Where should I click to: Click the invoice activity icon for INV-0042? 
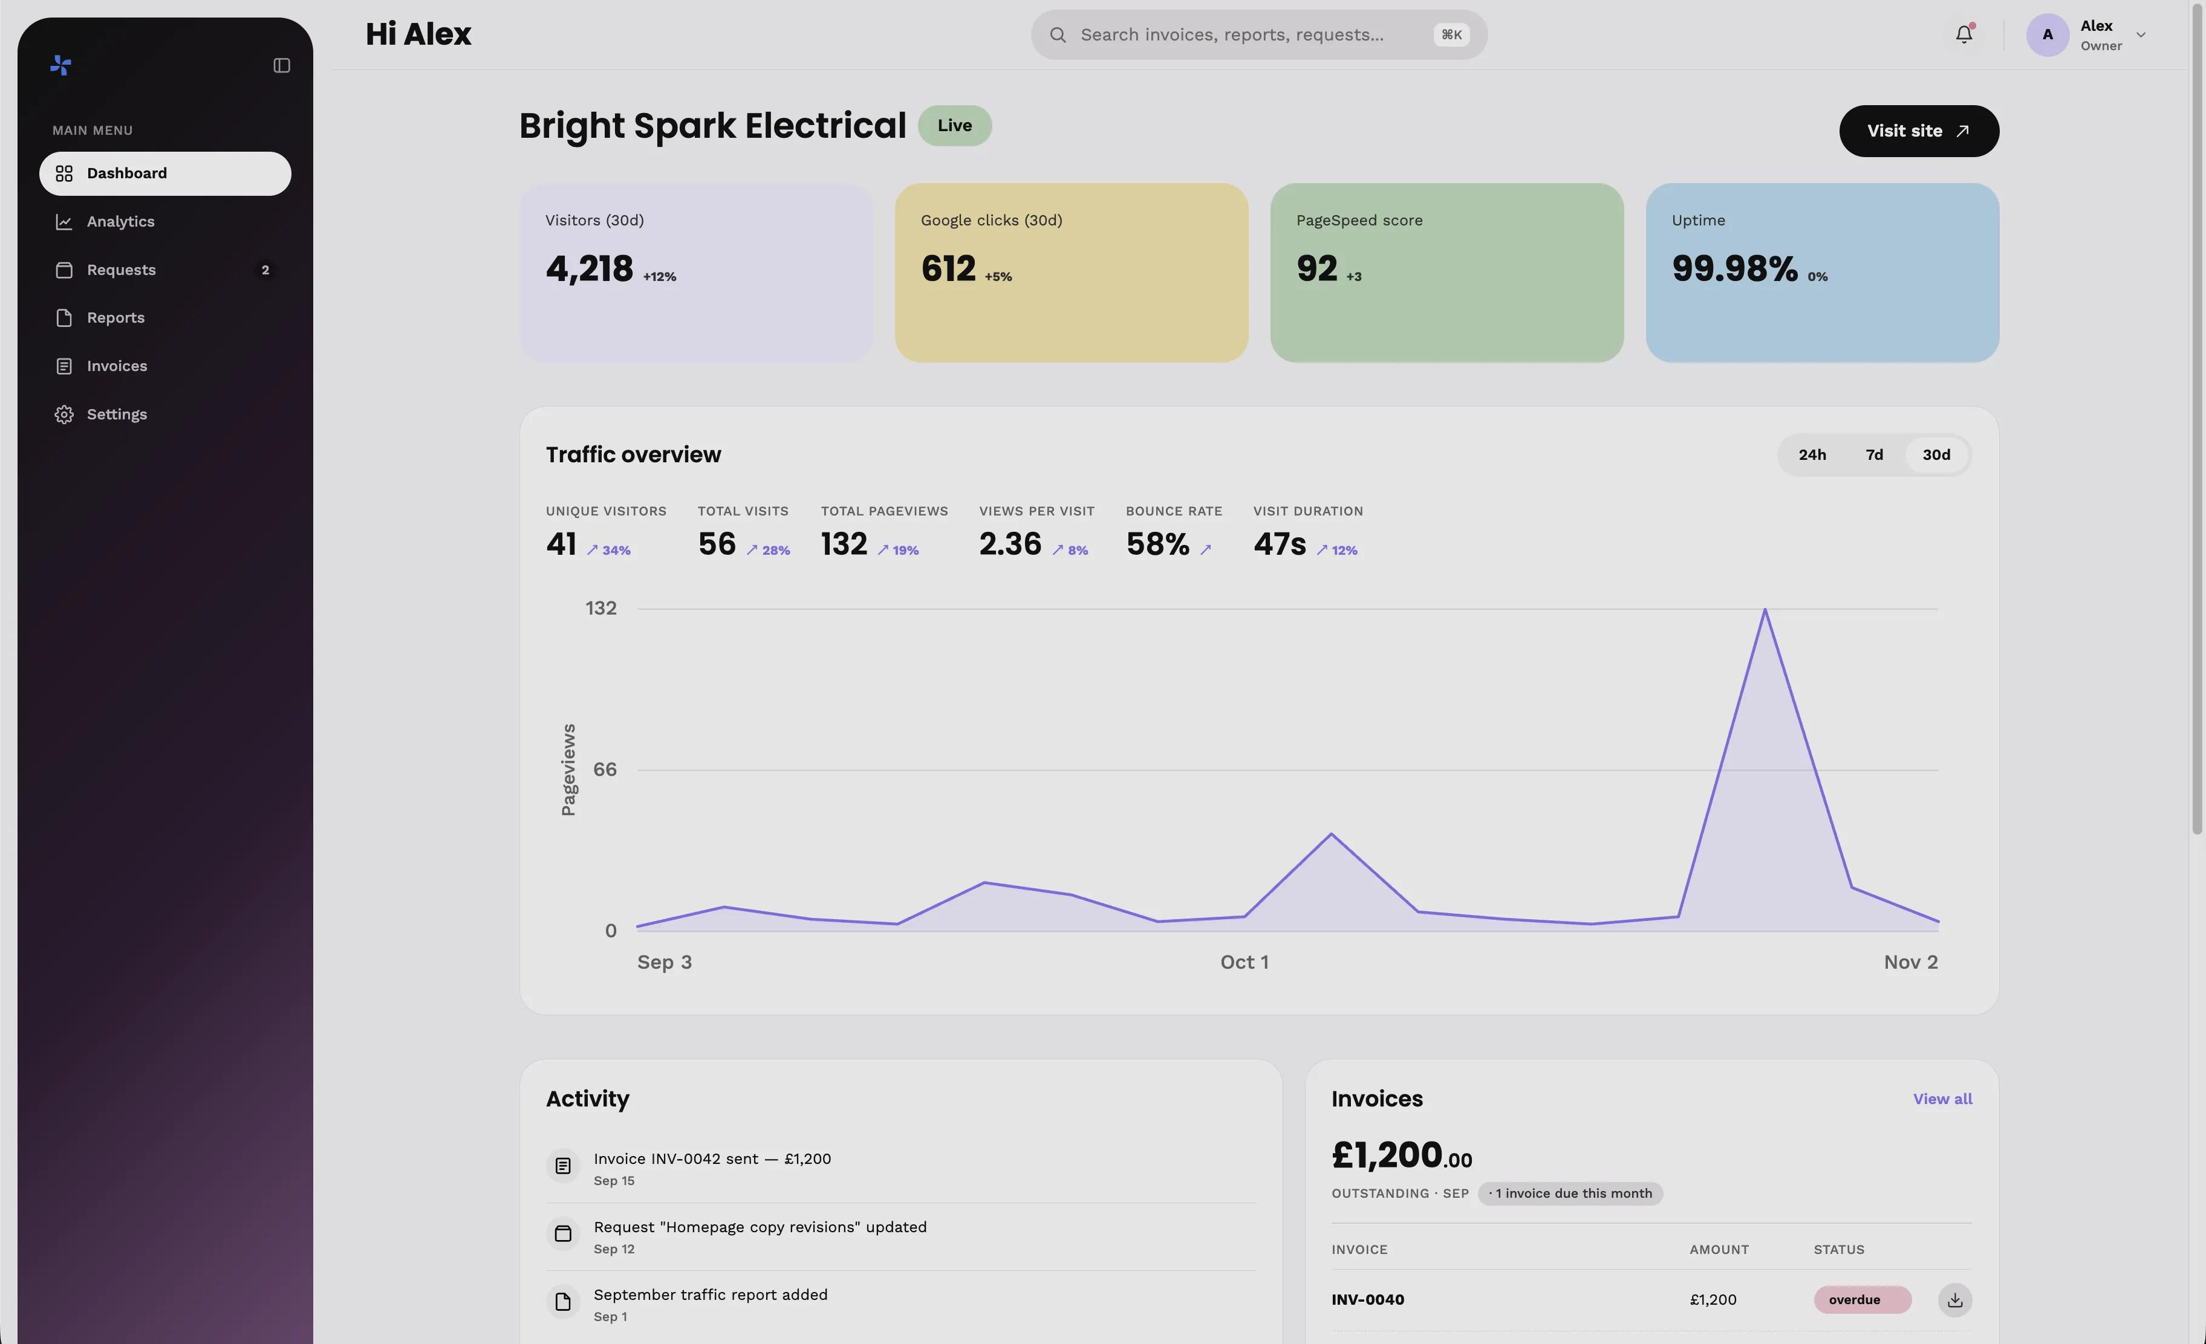coord(562,1166)
